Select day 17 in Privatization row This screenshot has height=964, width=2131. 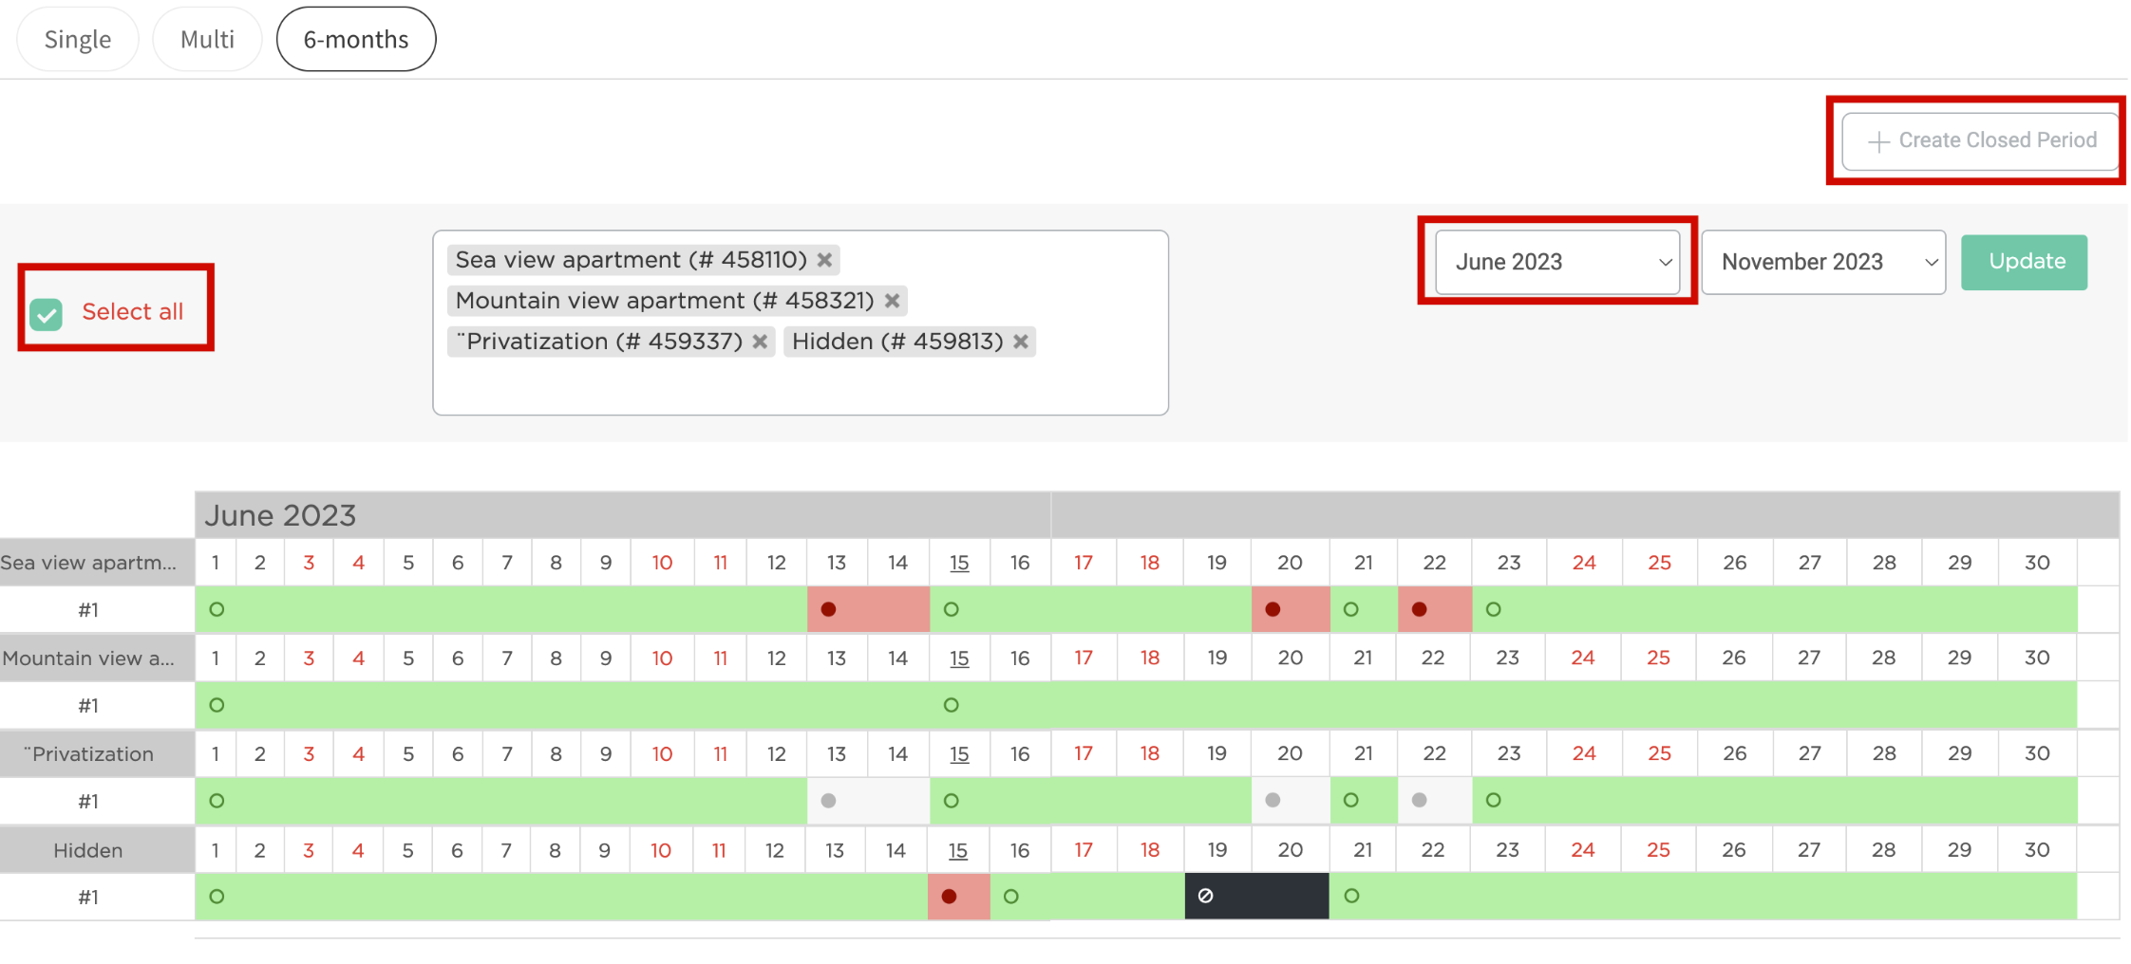(1084, 754)
